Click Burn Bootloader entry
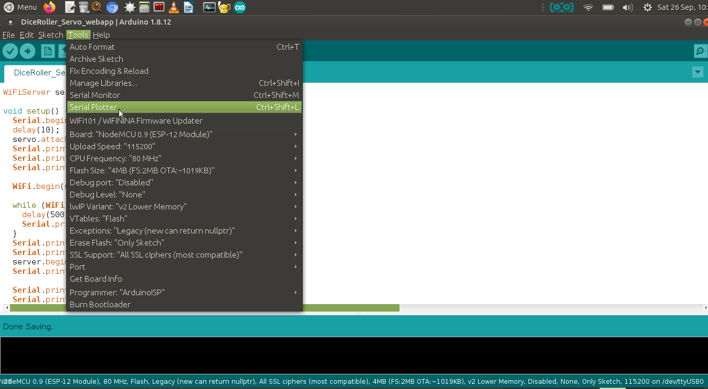Image resolution: width=708 pixels, height=389 pixels. pos(185,305)
